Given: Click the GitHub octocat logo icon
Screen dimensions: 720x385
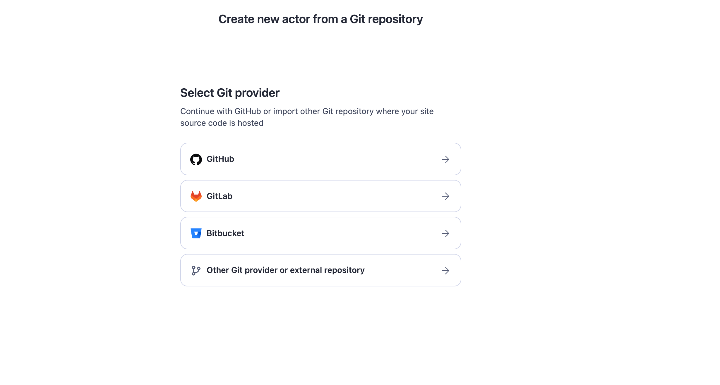Looking at the screenshot, I should [x=196, y=159].
